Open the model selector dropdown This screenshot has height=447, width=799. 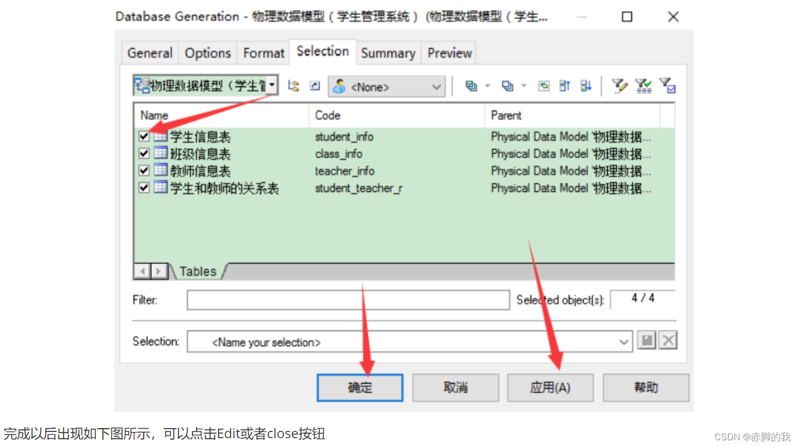coord(271,86)
